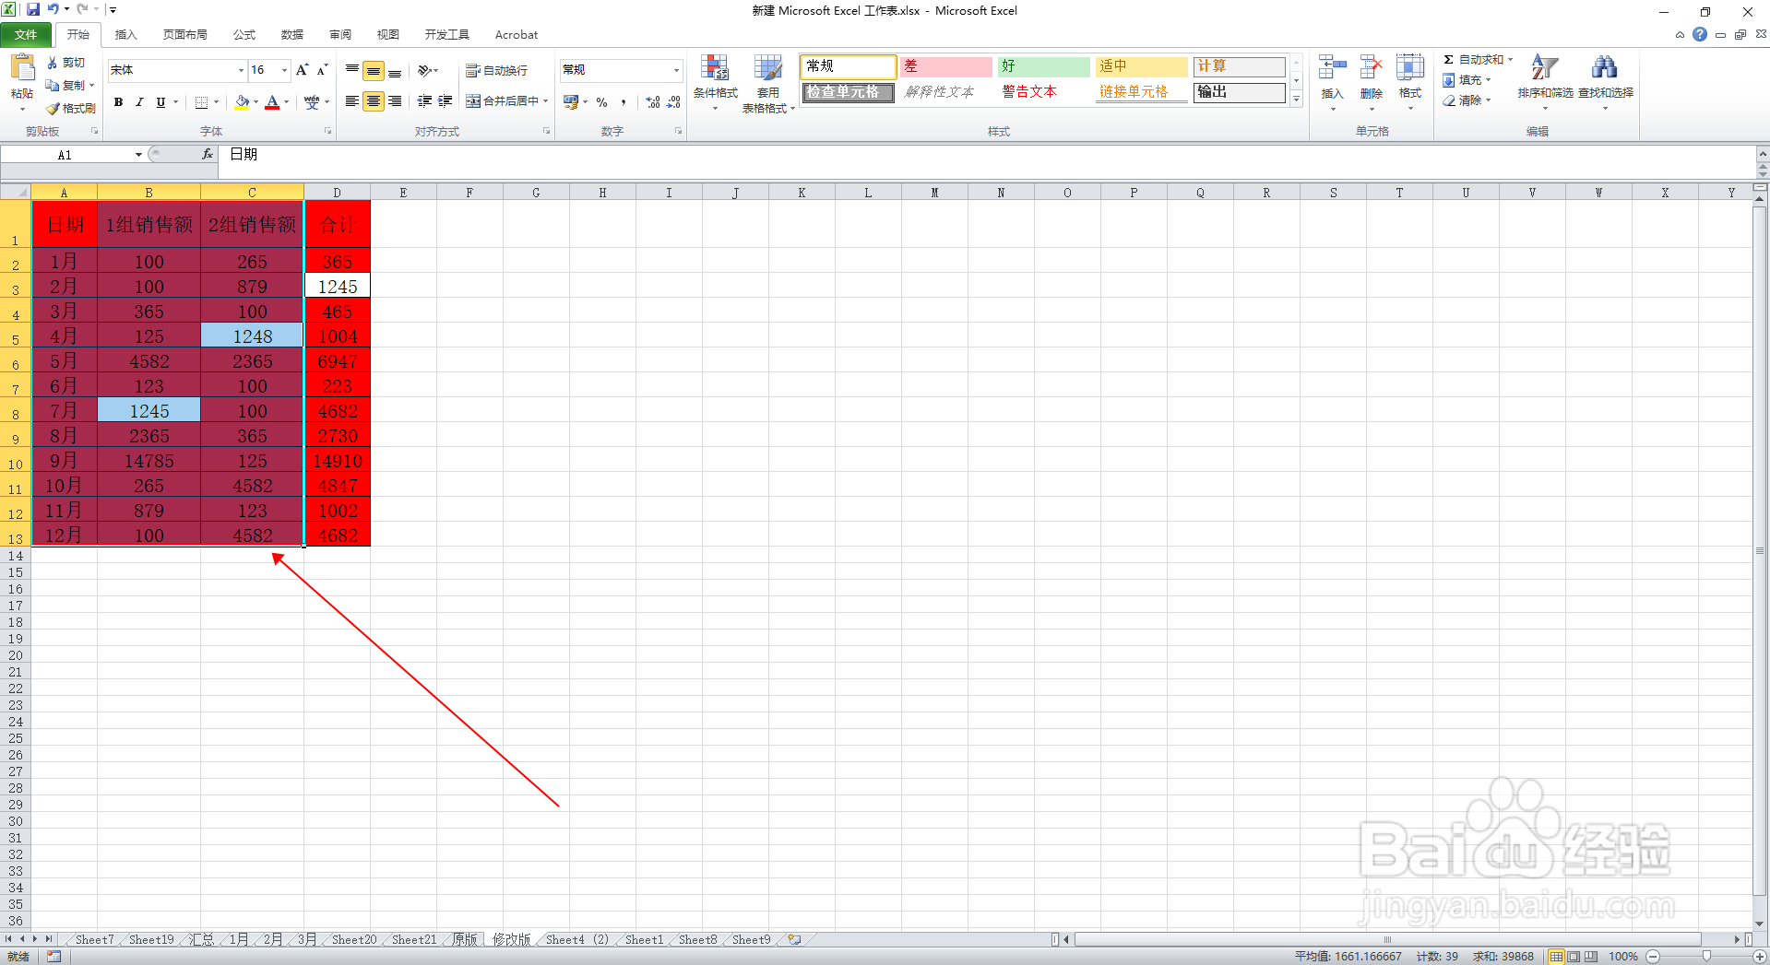Apply the 好 (Good) cell style
The width and height of the screenshot is (1770, 965).
tap(1044, 66)
